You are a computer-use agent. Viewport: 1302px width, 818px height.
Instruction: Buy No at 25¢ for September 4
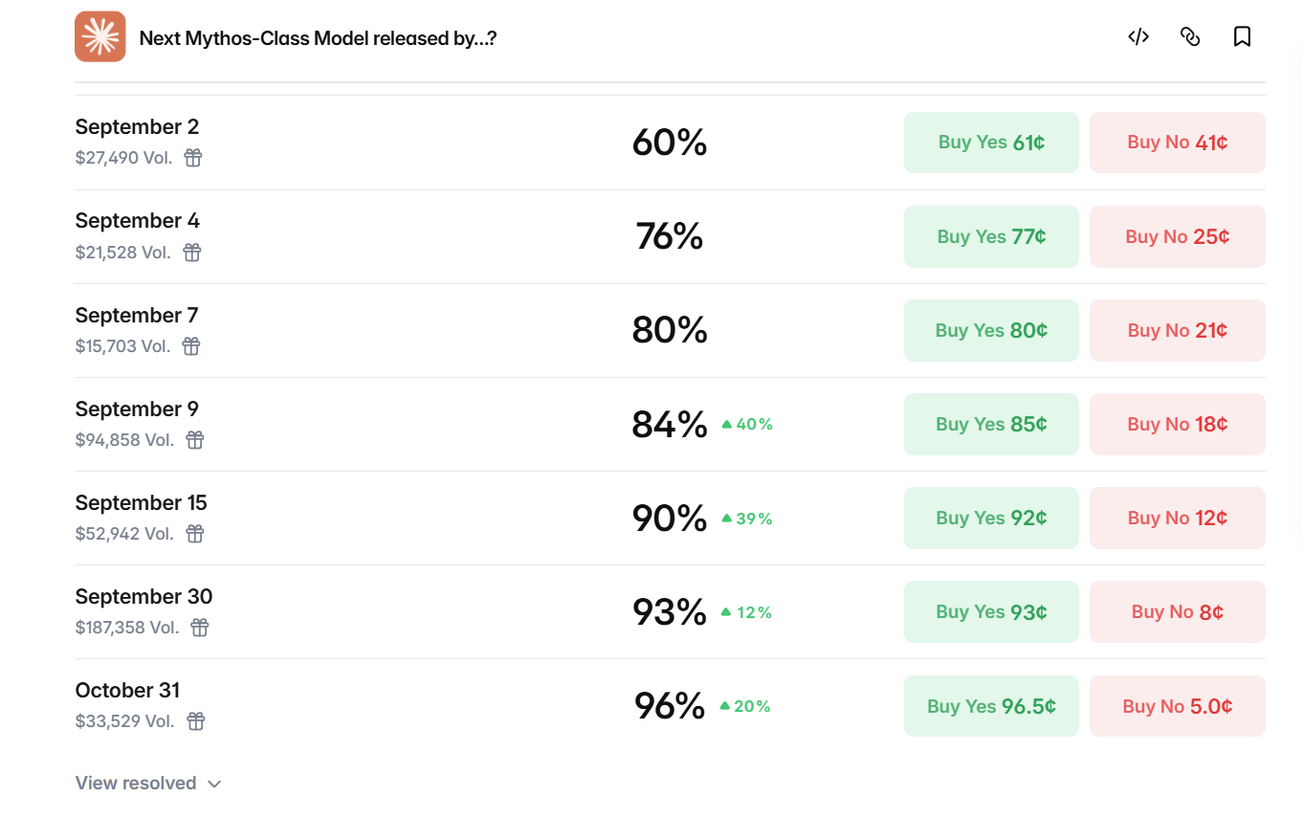click(x=1178, y=236)
